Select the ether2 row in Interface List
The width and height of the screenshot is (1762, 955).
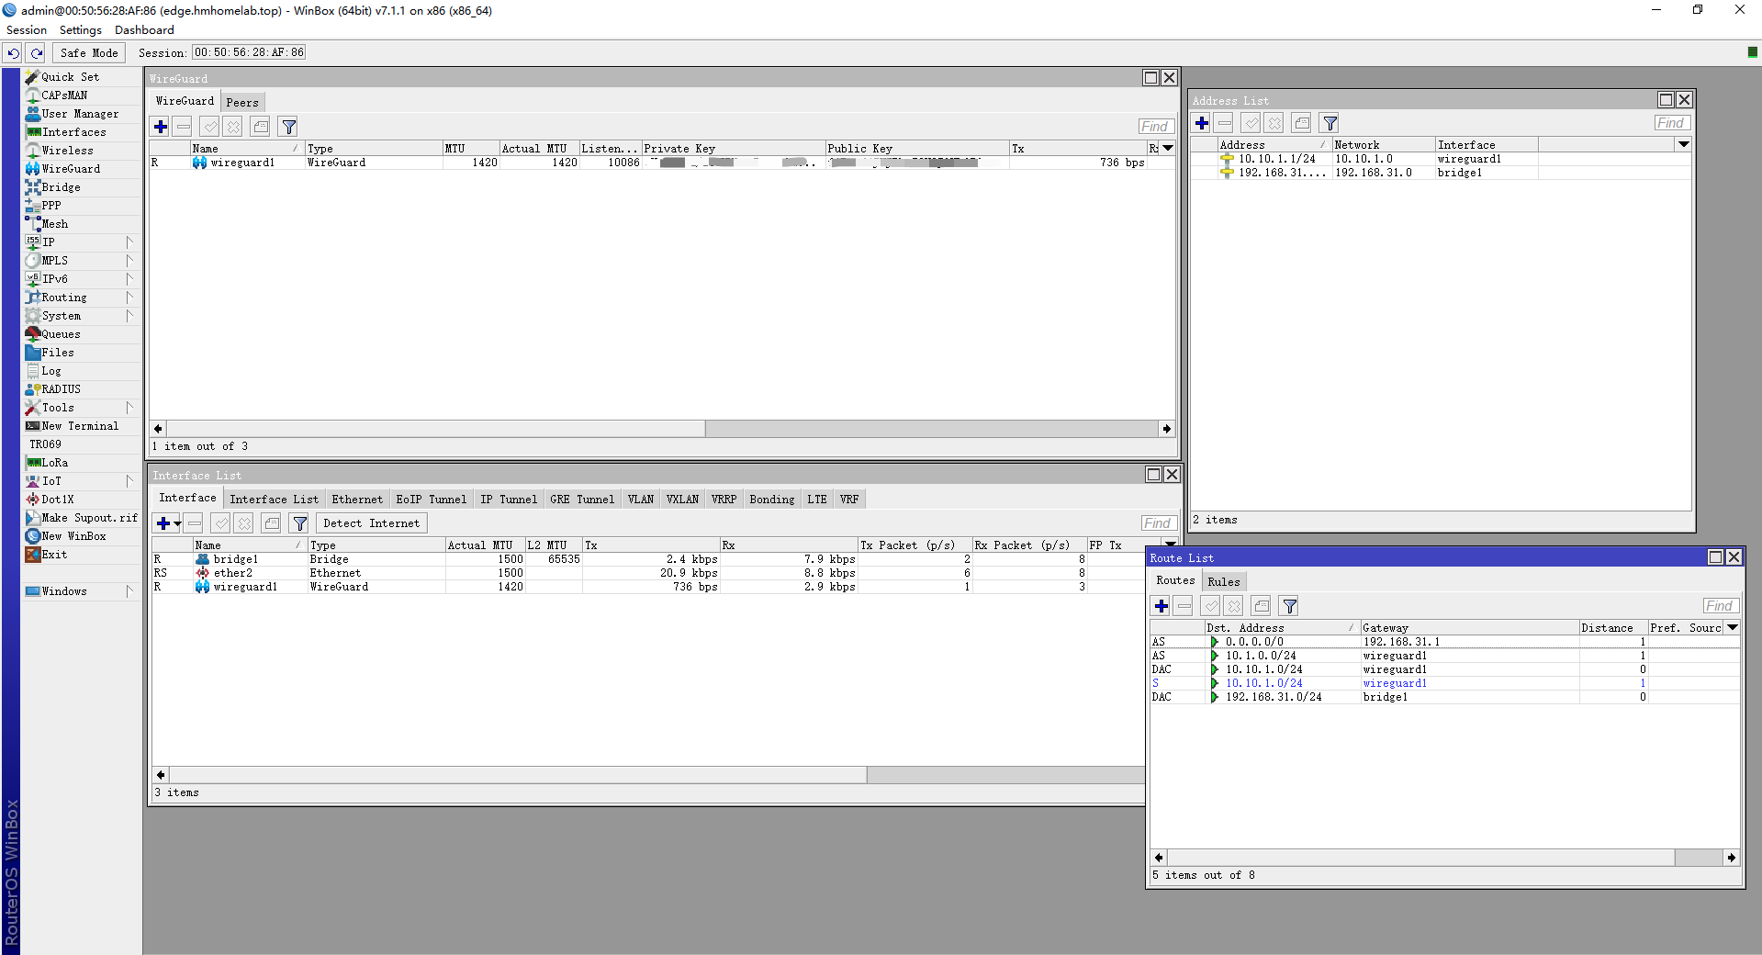[647, 573]
